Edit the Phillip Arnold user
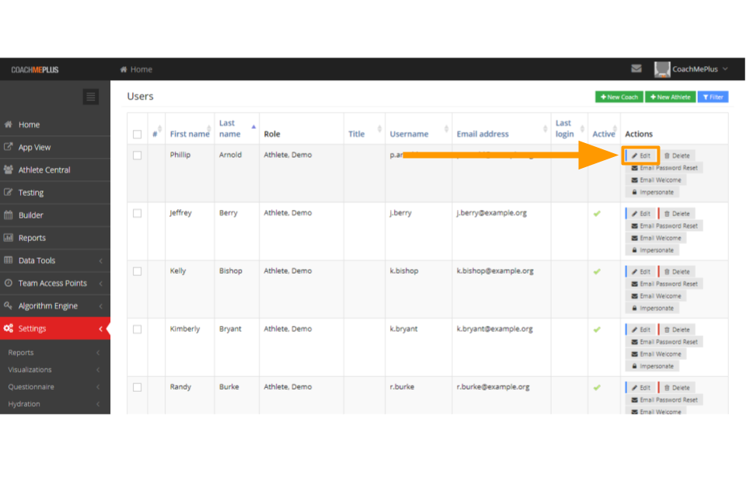746x482 pixels. click(640, 155)
